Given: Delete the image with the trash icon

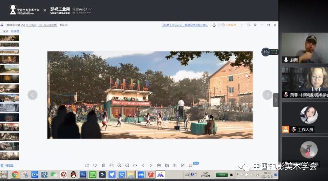Looking at the screenshot, I should tap(103, 165).
